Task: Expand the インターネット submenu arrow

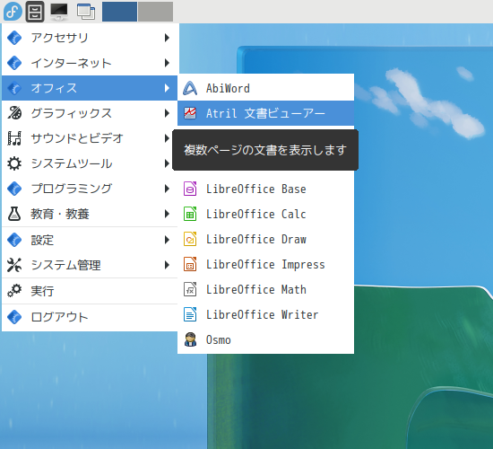Action: [x=167, y=63]
